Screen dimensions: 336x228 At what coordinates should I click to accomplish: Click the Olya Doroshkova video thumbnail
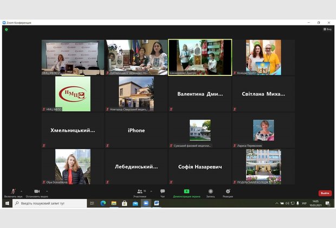(x=73, y=167)
